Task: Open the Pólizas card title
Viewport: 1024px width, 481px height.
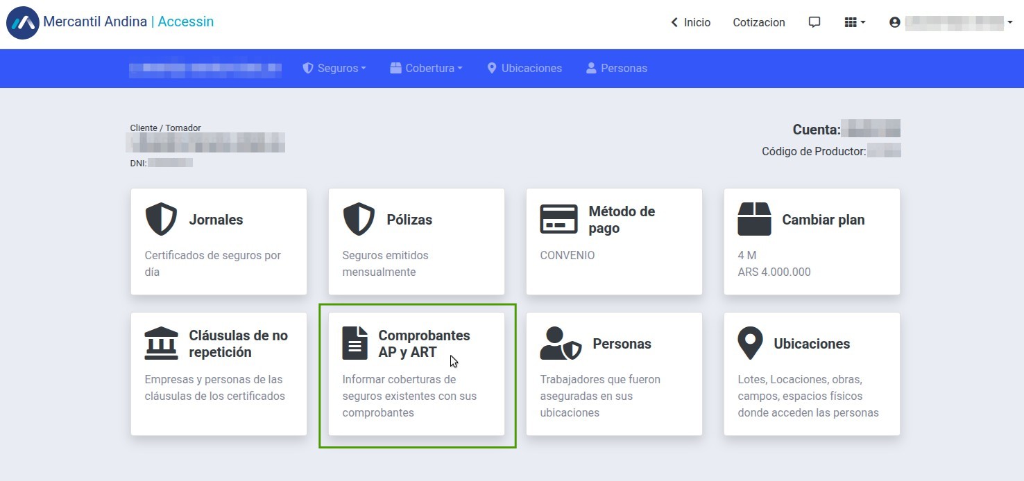Action: click(x=409, y=220)
